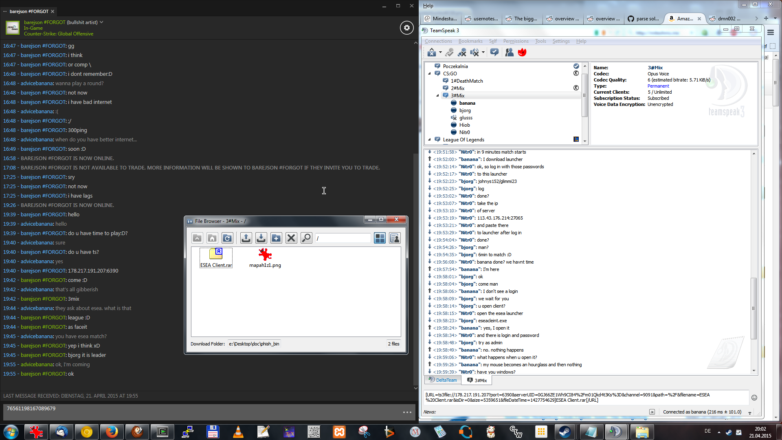Open Steam chat settings gear icon
This screenshot has height=440, width=782.
406,28
